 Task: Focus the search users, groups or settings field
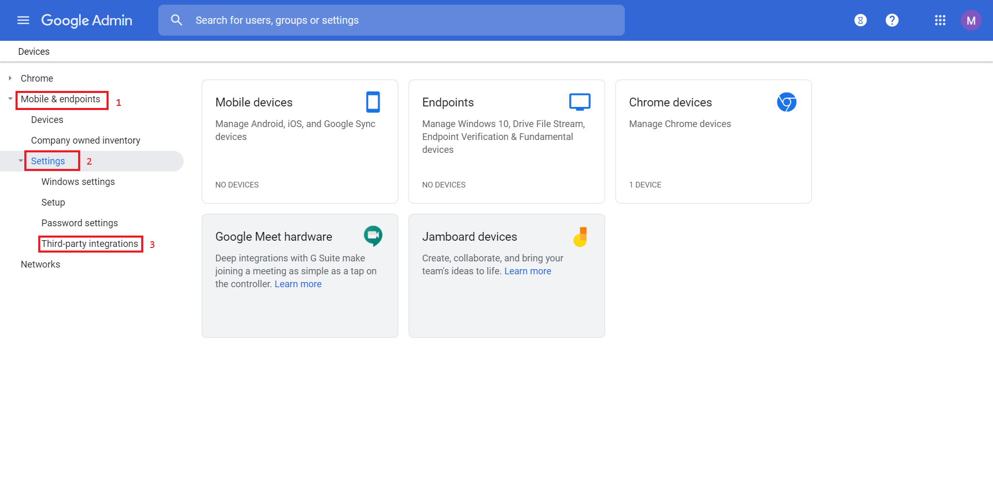[403, 20]
